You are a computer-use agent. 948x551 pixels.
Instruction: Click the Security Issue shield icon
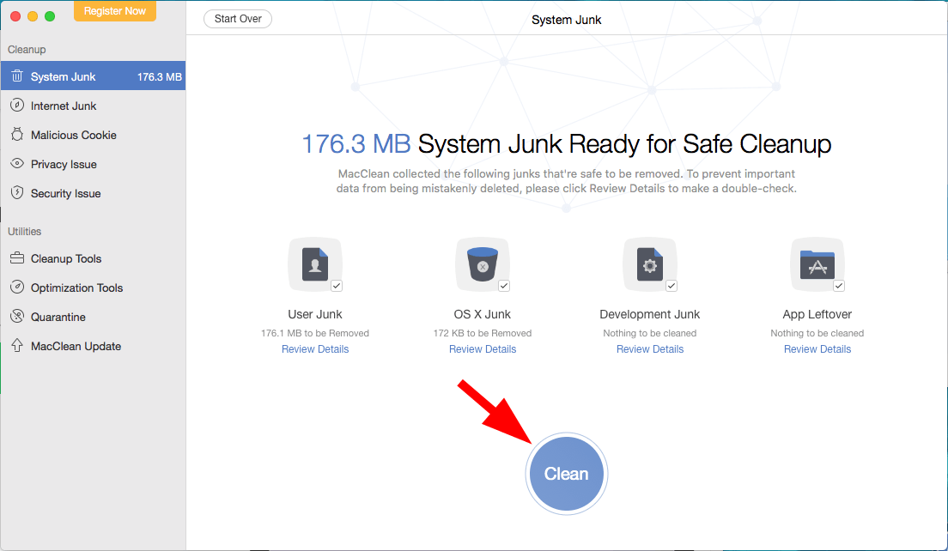click(x=17, y=193)
